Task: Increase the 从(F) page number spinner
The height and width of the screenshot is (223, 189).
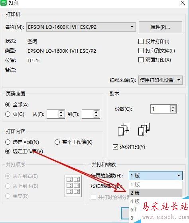Action: [61, 112]
